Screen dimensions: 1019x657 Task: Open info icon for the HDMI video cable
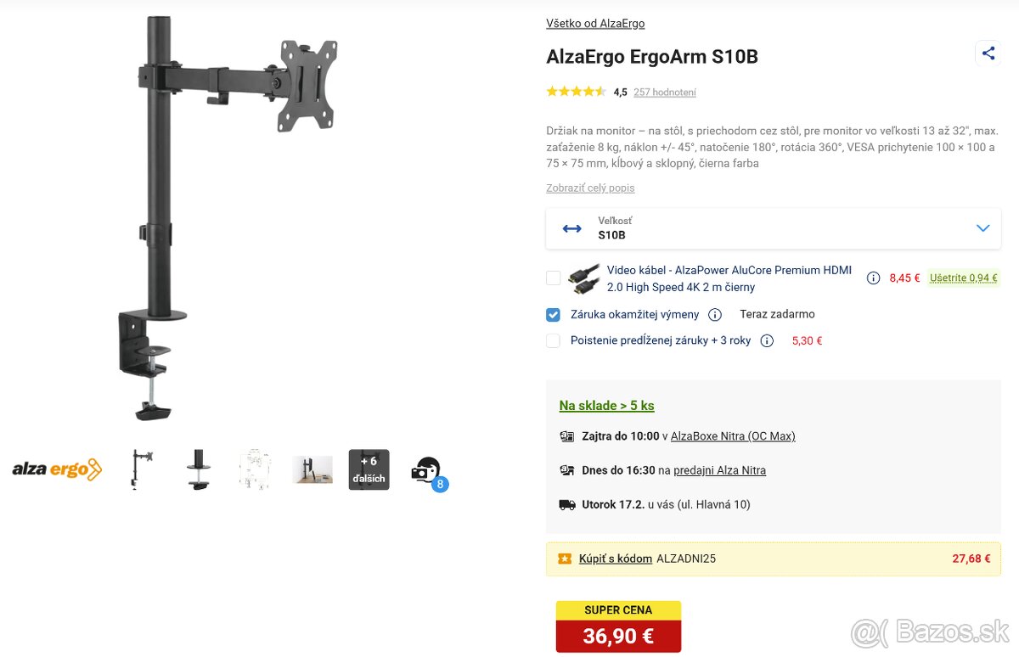[873, 278]
